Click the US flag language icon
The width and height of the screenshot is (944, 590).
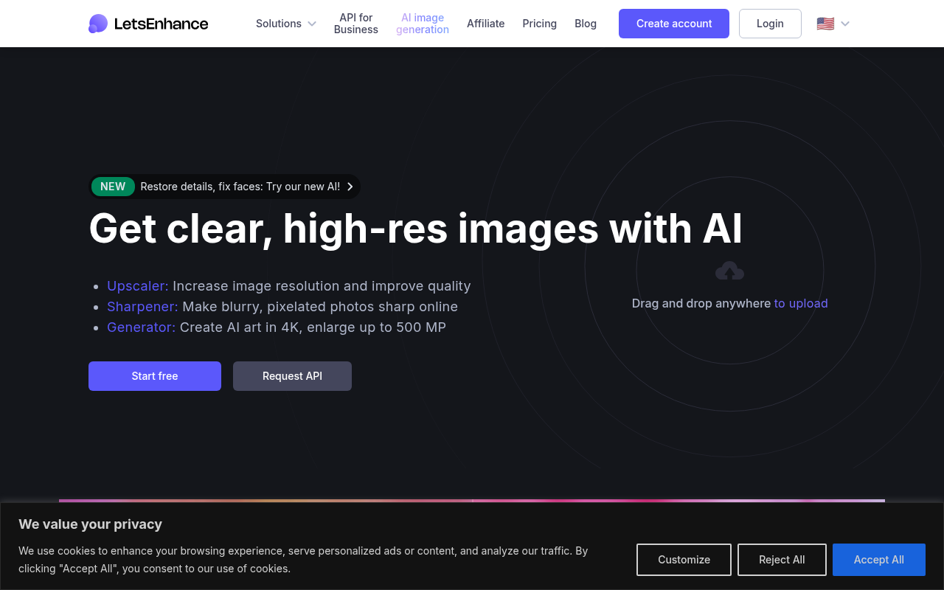[825, 23]
